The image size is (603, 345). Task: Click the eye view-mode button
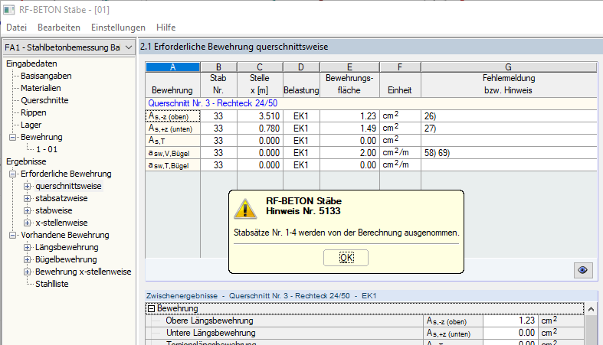583,270
